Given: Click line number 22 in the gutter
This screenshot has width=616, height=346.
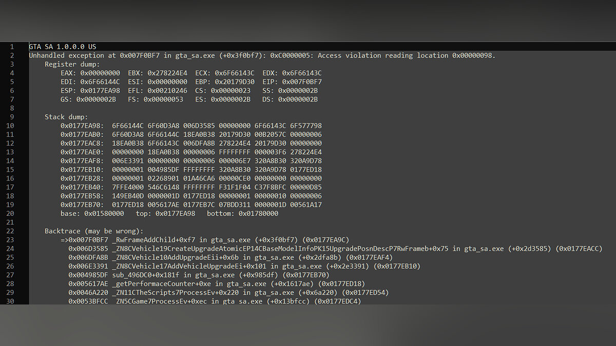Looking at the screenshot, I should tap(12, 231).
